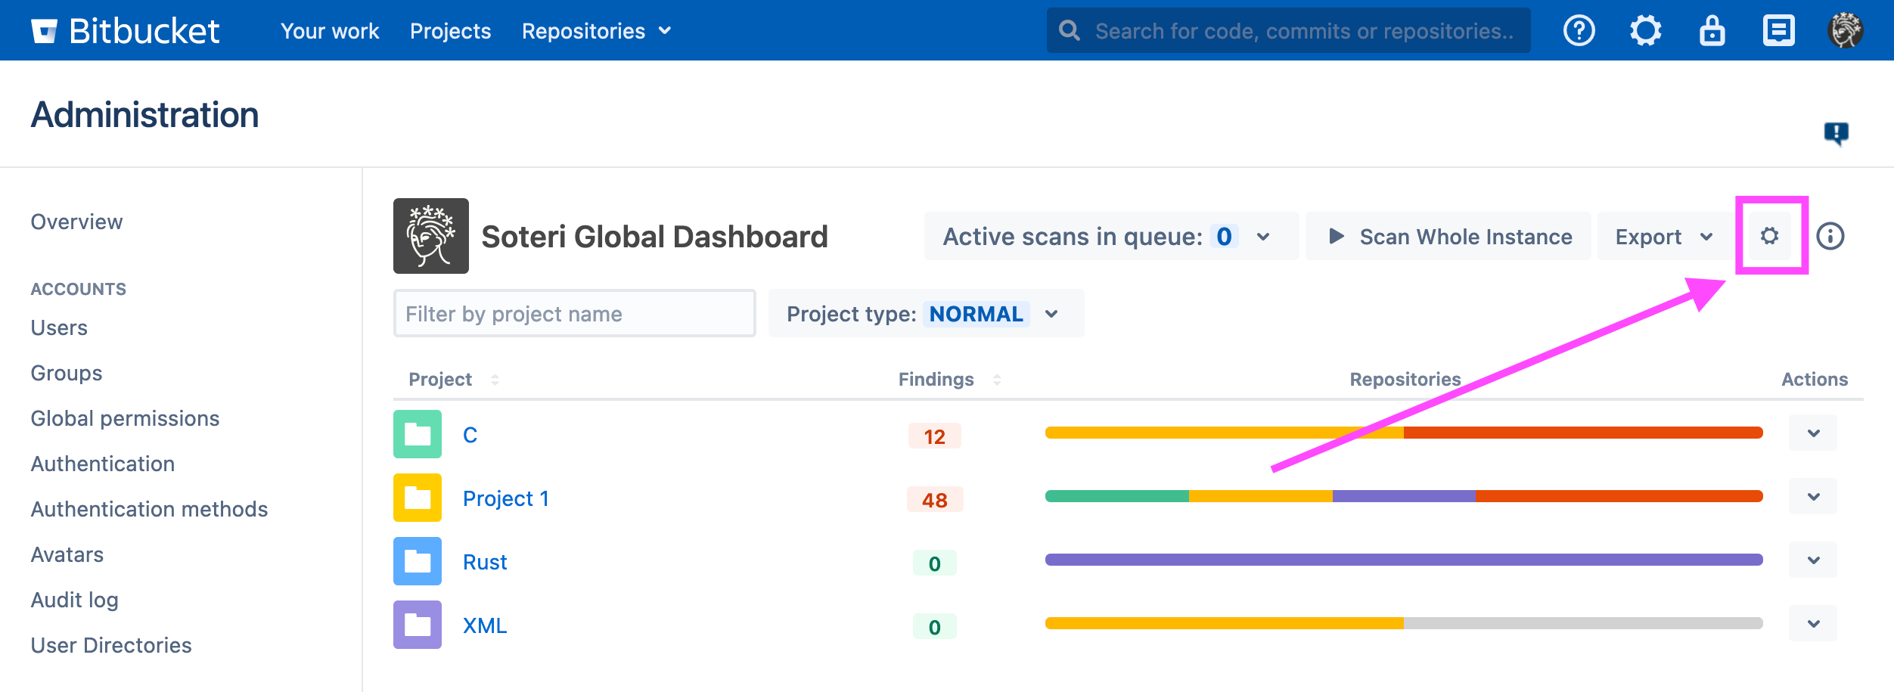Click the lock icon in the top navigation

coord(1712,31)
